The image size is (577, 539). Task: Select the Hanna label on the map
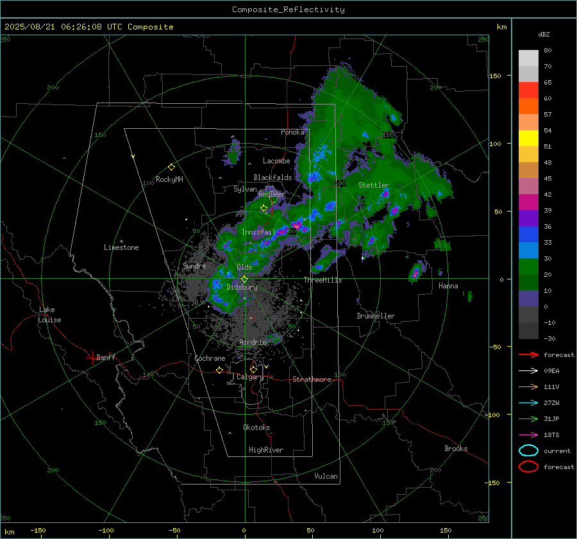tap(448, 286)
